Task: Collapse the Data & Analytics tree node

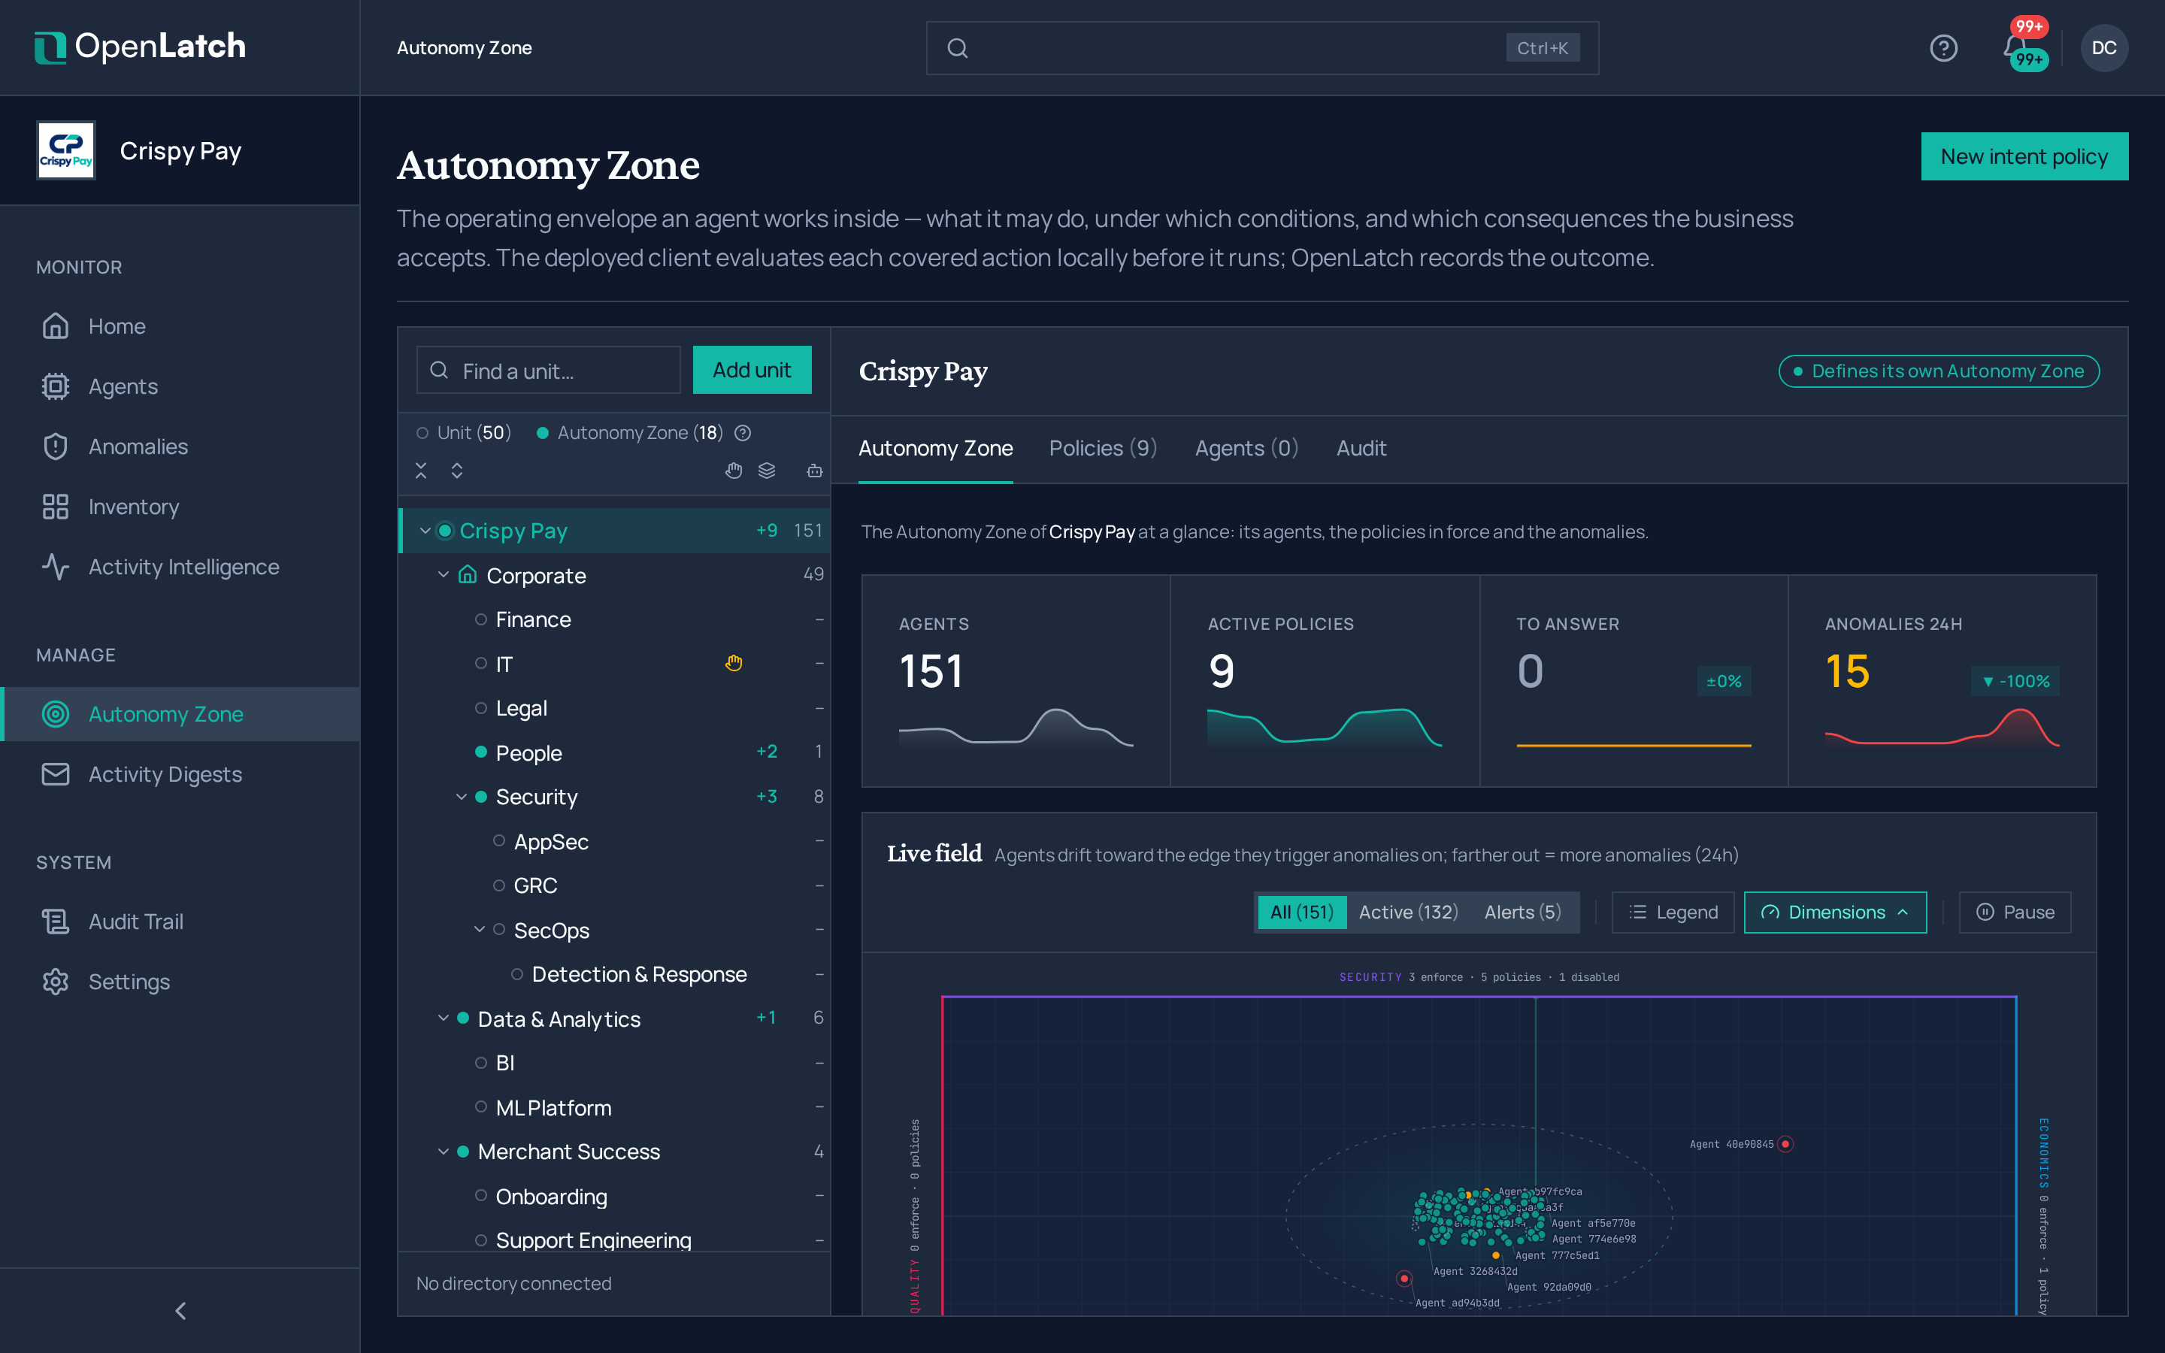Action: click(443, 1019)
